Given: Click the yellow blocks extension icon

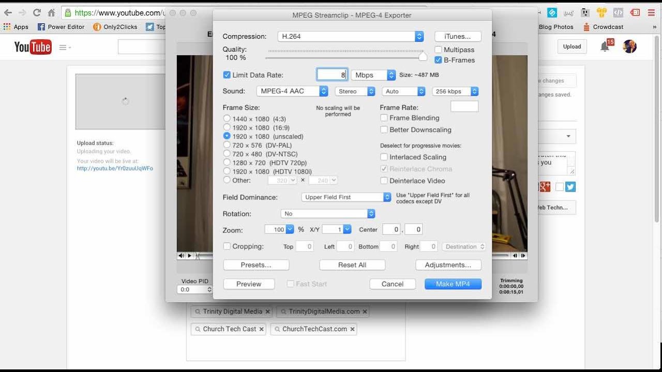Looking at the screenshot, I should pos(601,12).
